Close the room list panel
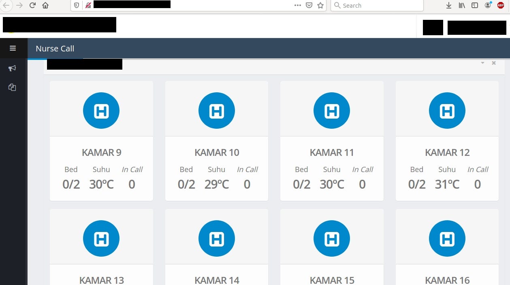The image size is (510, 285). point(494,63)
